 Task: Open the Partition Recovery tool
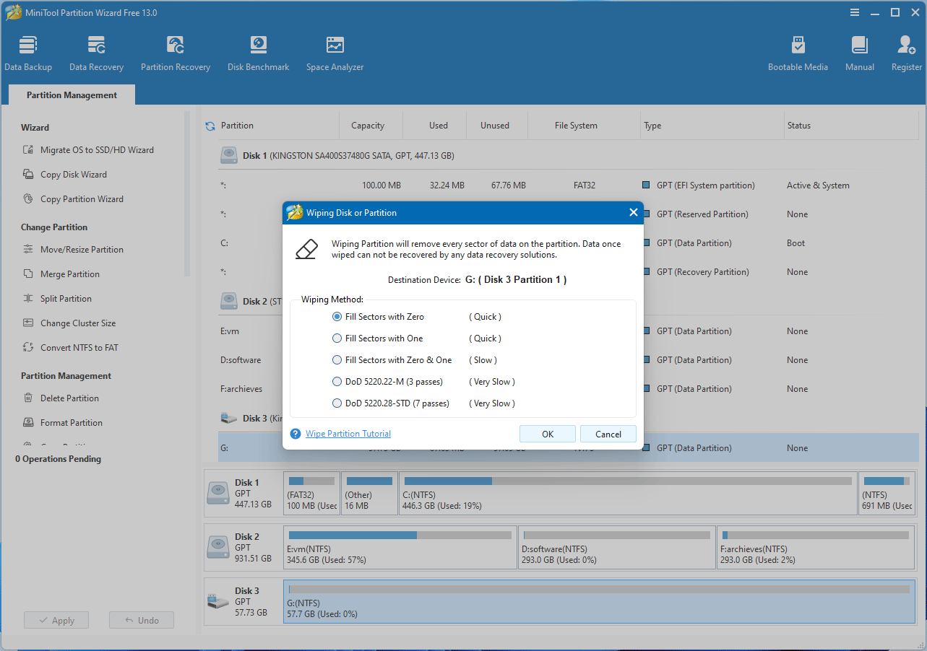pos(176,51)
